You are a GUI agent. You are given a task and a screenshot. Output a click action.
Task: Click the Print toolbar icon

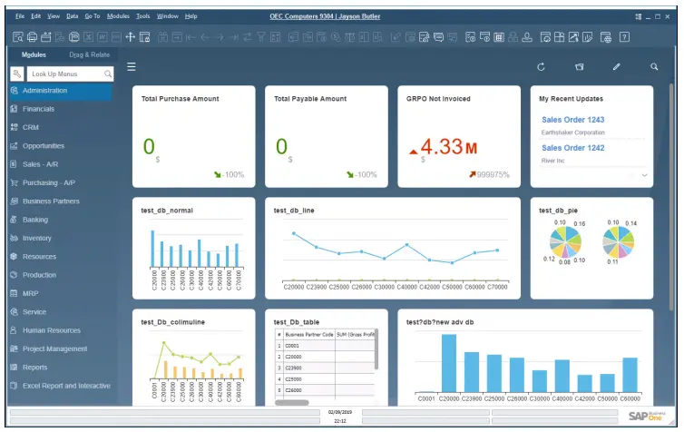(x=32, y=37)
